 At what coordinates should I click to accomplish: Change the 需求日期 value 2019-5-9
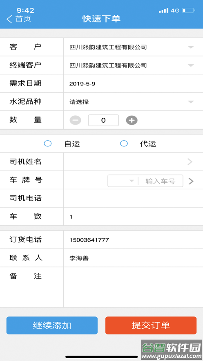83,84
